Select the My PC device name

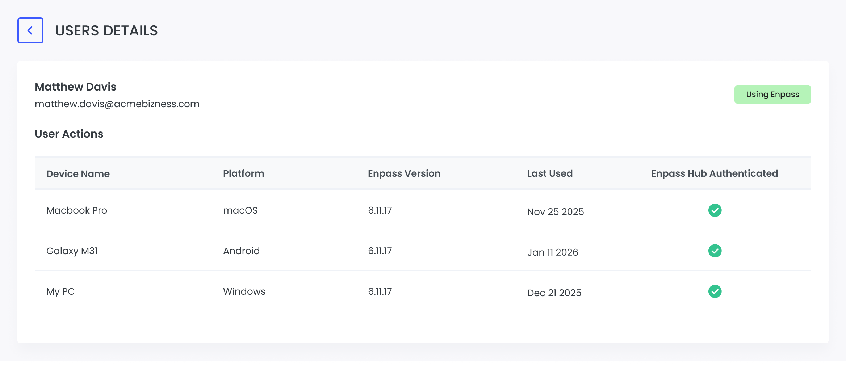pyautogui.click(x=60, y=291)
